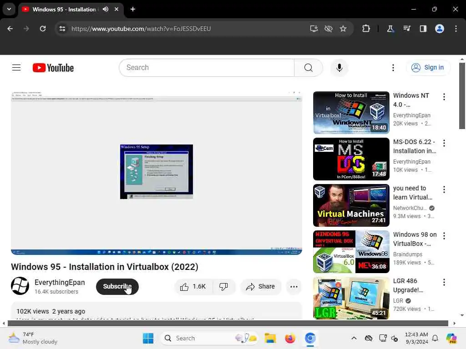Open the EverythingEpan channel name link
Screen dimensions: 466x349
coord(60,282)
